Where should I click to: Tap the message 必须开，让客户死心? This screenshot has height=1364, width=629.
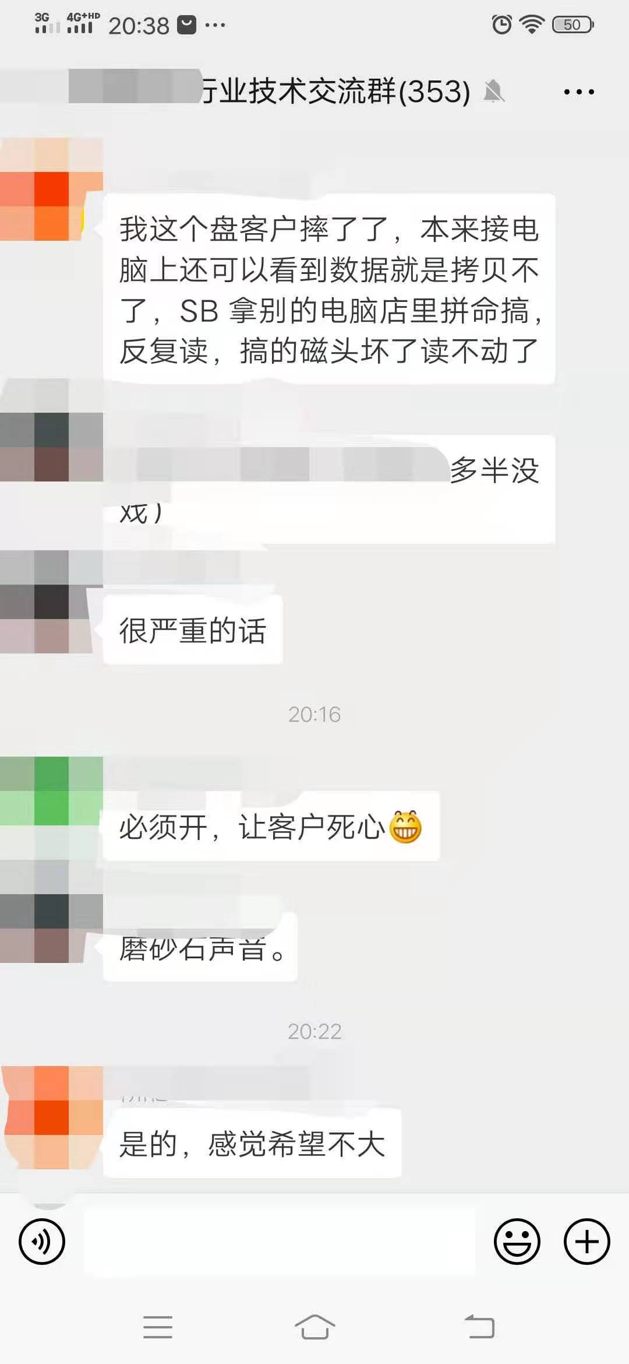(x=271, y=827)
